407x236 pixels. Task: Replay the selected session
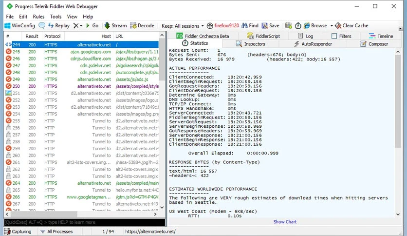tap(59, 25)
